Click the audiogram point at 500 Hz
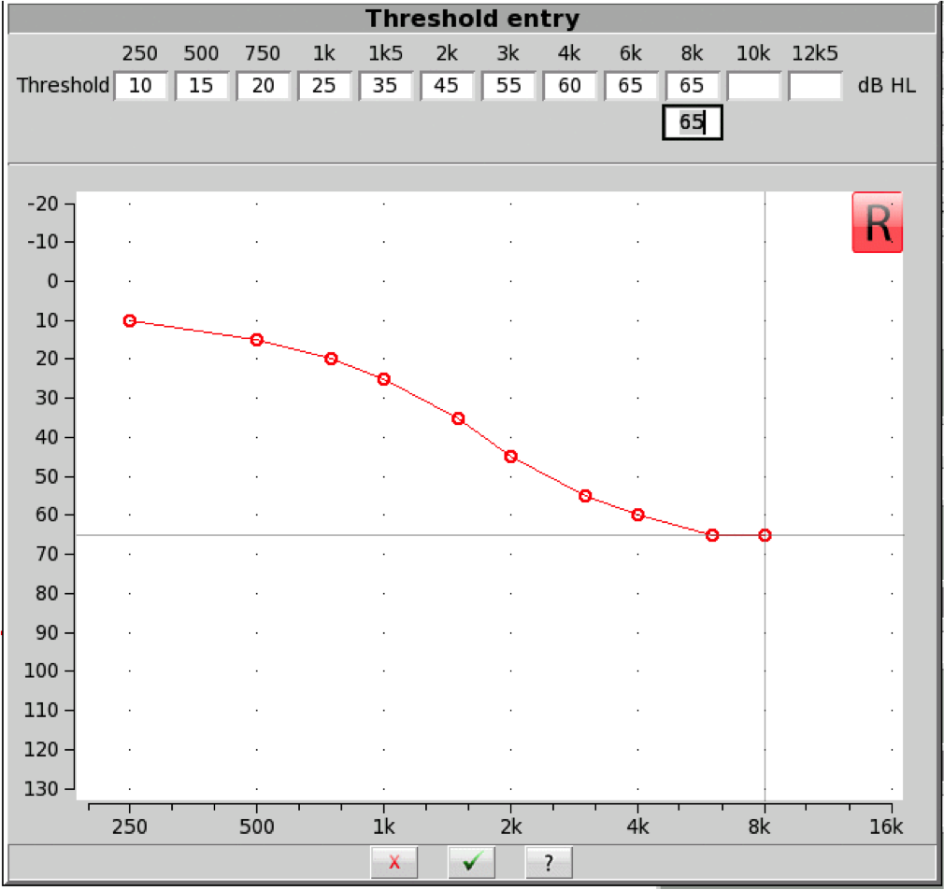944x890 pixels. [x=256, y=340]
